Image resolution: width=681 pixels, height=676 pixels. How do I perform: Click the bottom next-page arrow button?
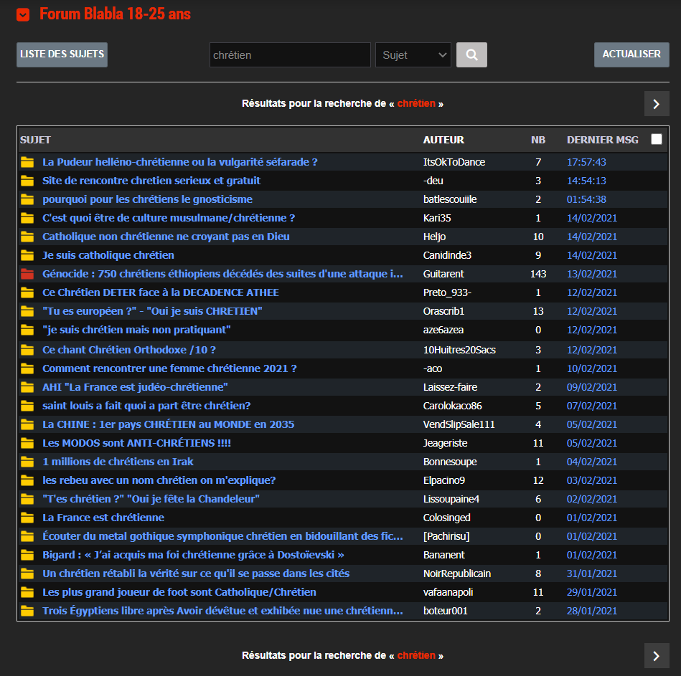[656, 655]
